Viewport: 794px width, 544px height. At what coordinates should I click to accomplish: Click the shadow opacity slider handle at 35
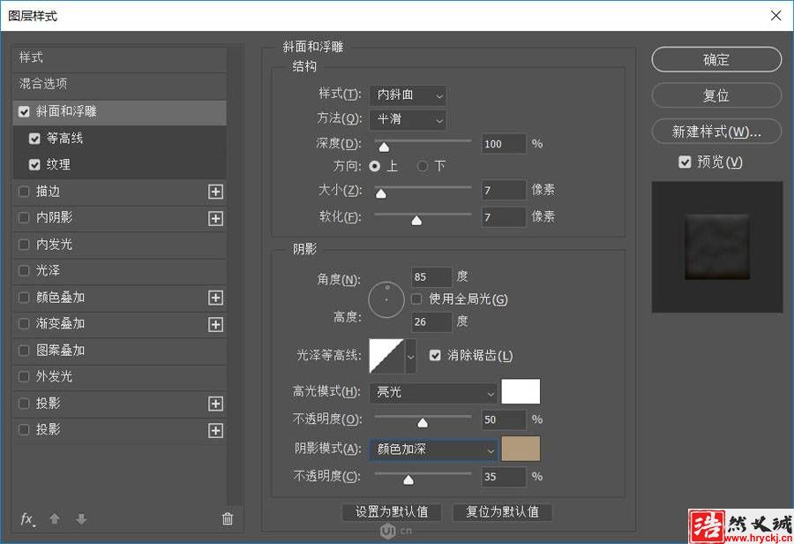pos(408,480)
